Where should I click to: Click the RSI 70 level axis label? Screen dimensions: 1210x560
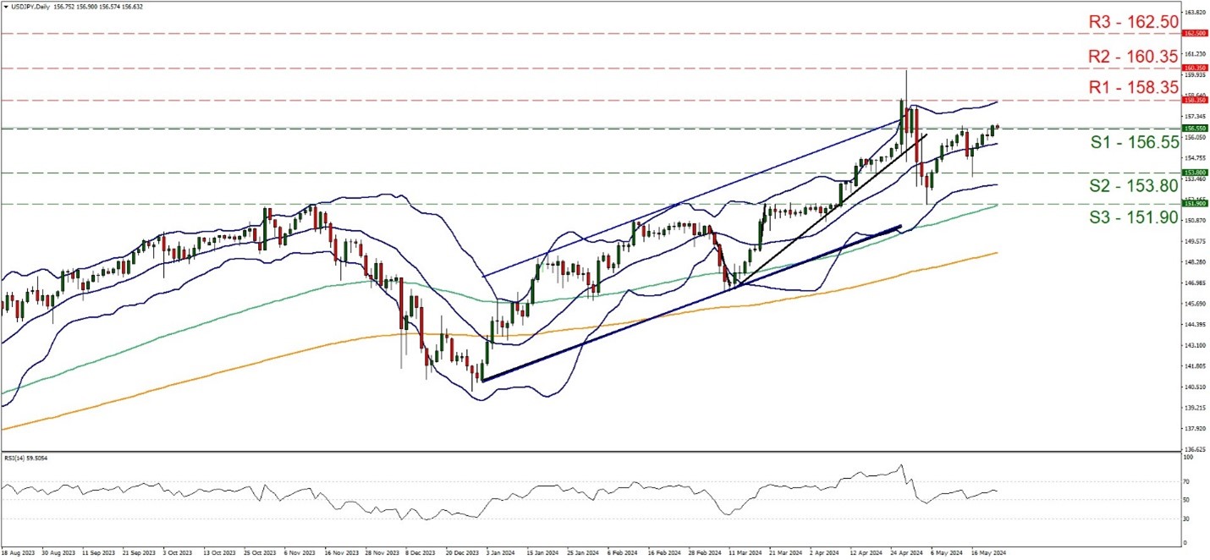(x=1189, y=481)
